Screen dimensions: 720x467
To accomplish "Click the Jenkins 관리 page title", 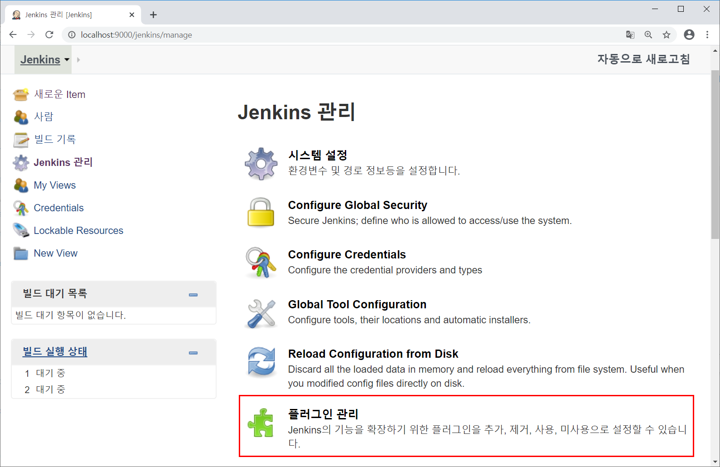I will [297, 112].
